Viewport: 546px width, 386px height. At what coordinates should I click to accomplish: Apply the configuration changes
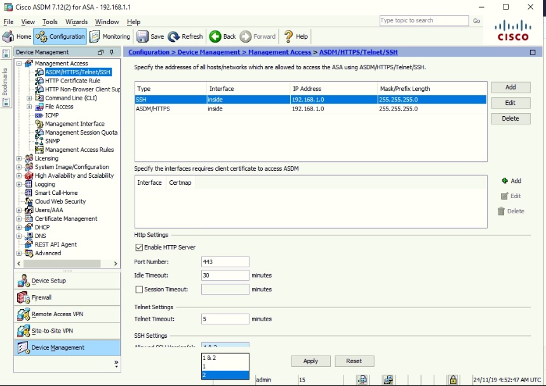pos(310,361)
